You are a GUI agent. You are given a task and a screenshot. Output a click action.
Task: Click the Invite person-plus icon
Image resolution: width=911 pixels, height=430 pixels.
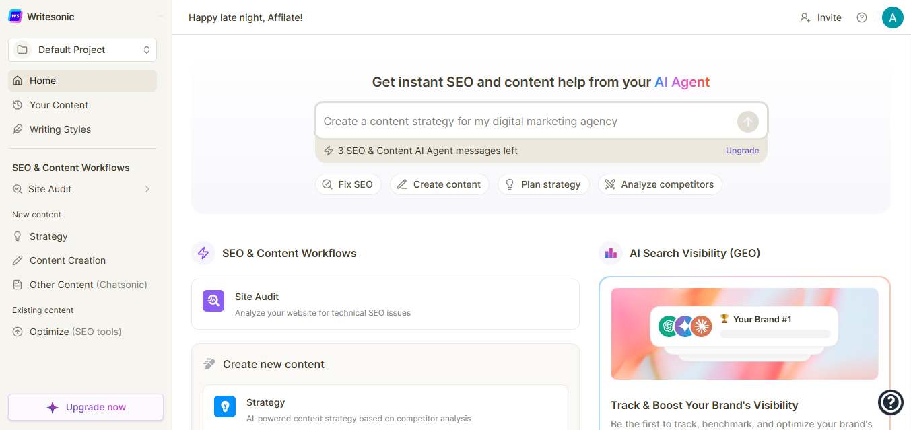click(x=805, y=18)
